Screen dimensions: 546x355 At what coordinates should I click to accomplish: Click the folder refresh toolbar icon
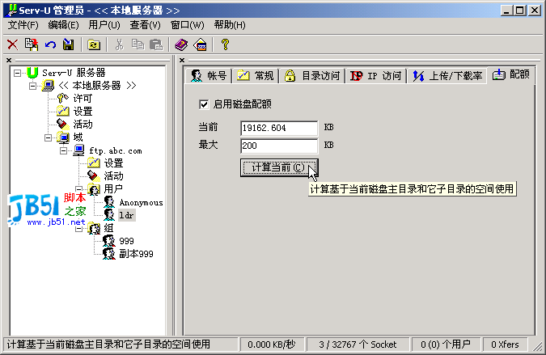tap(94, 44)
